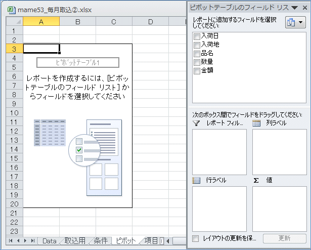Screen dimensions: 311x250
Task: Click the ピボットテーブル1 placeholder label
Action: (78, 63)
